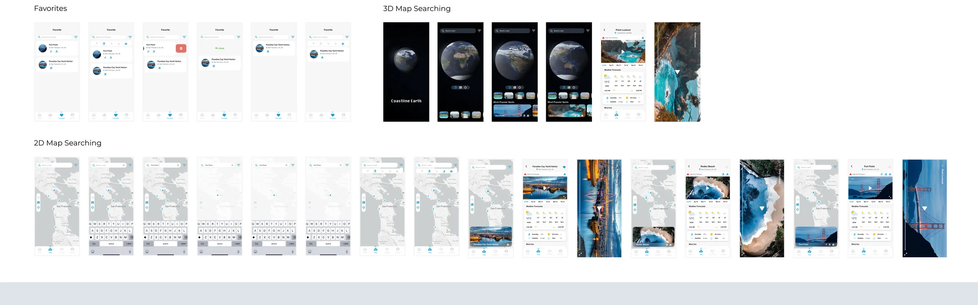978x305 pixels.
Task: Open filter icon on the Africa globe screen
Action: point(479,30)
